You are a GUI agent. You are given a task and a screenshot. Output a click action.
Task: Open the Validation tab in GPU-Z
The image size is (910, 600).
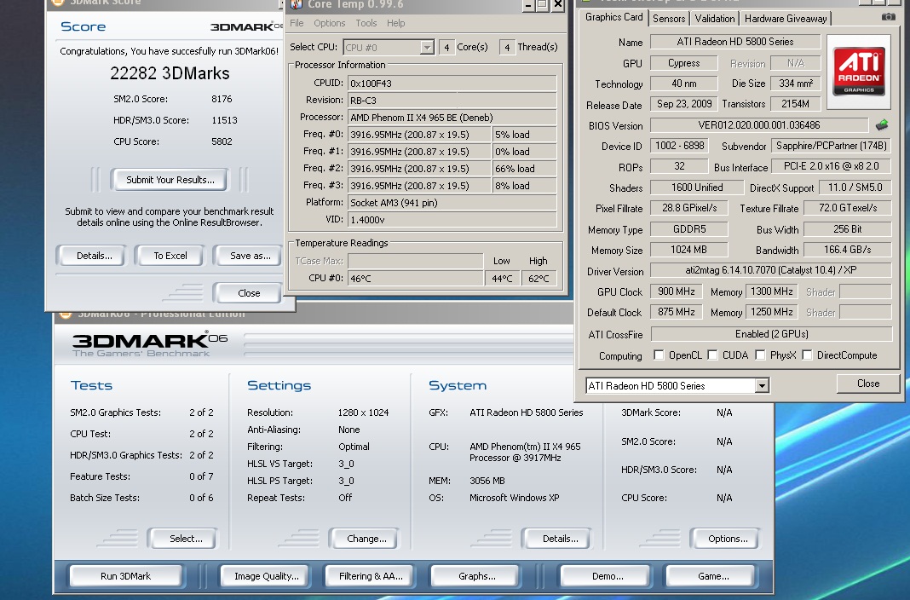714,19
